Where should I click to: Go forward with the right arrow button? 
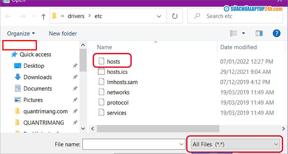tap(22, 16)
